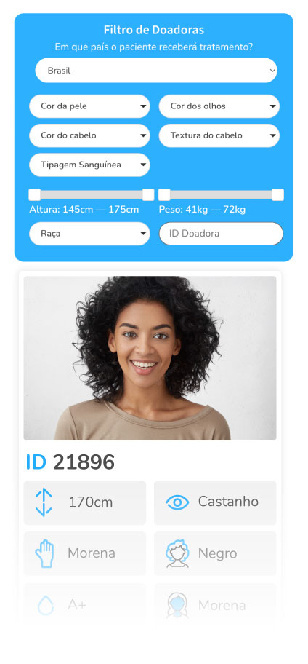The image size is (308, 664).
Task: Expand the Cor do cabelo dropdown
Action: click(89, 135)
